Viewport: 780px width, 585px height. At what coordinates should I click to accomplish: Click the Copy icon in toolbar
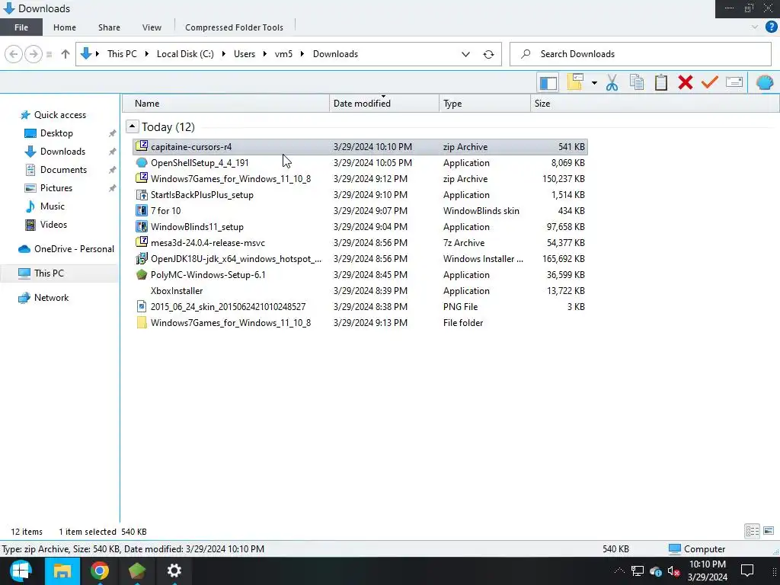(x=637, y=82)
